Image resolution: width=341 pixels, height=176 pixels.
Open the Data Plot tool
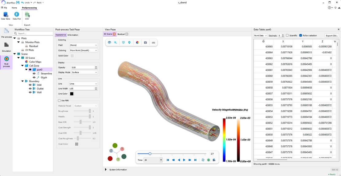coord(17,16)
